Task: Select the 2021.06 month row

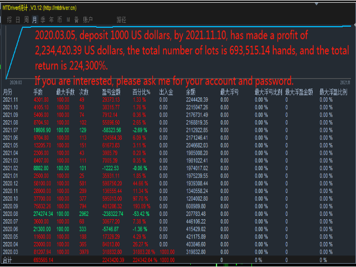Action: (x=178, y=138)
